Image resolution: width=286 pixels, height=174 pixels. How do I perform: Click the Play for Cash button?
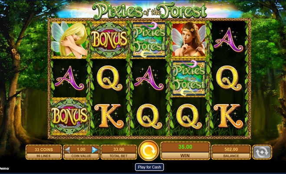click(x=149, y=167)
